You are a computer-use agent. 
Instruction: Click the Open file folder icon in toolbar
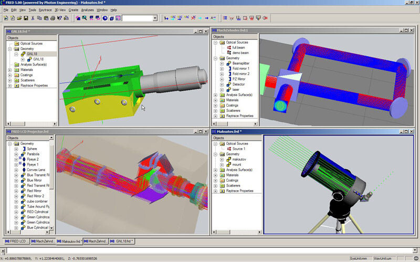[x=19, y=18]
